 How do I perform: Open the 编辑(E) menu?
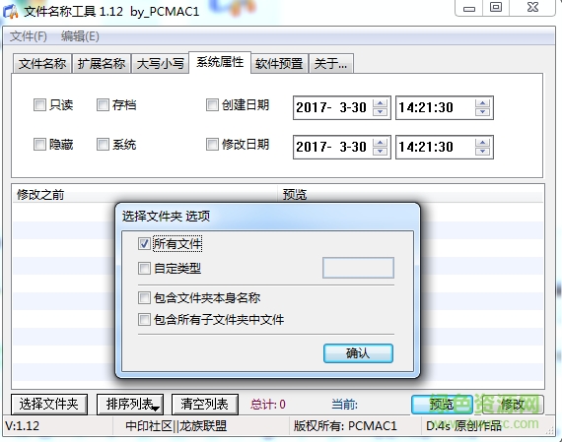pos(80,36)
